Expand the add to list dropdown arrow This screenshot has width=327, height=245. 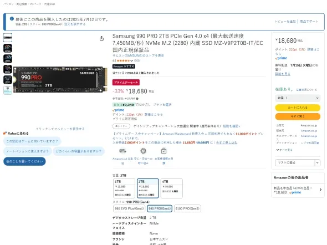tap(317, 162)
